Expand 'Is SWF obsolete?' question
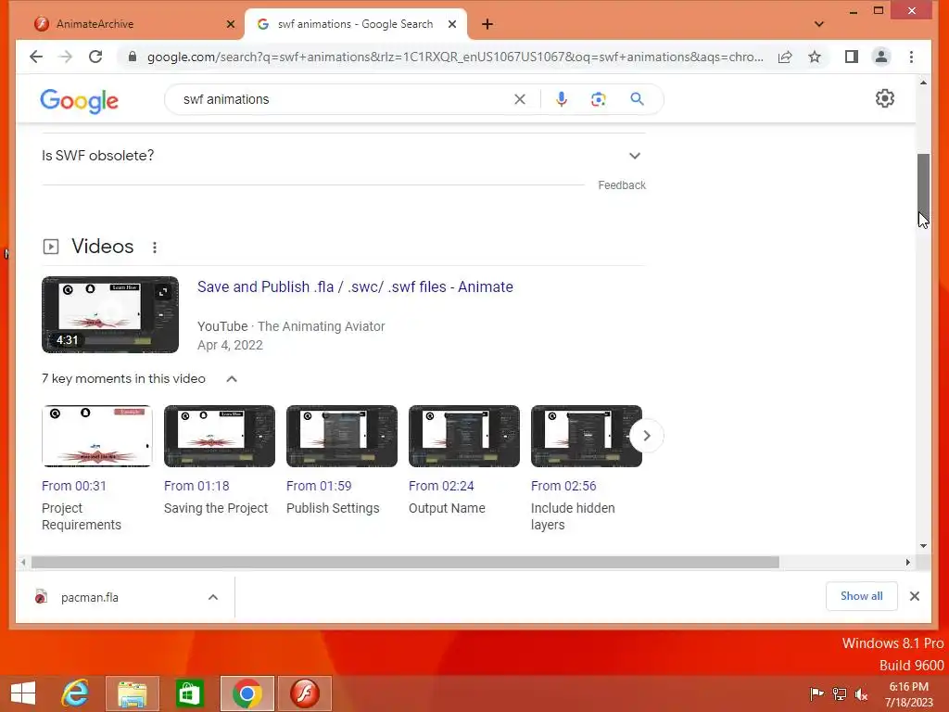949x712 pixels. (343, 156)
